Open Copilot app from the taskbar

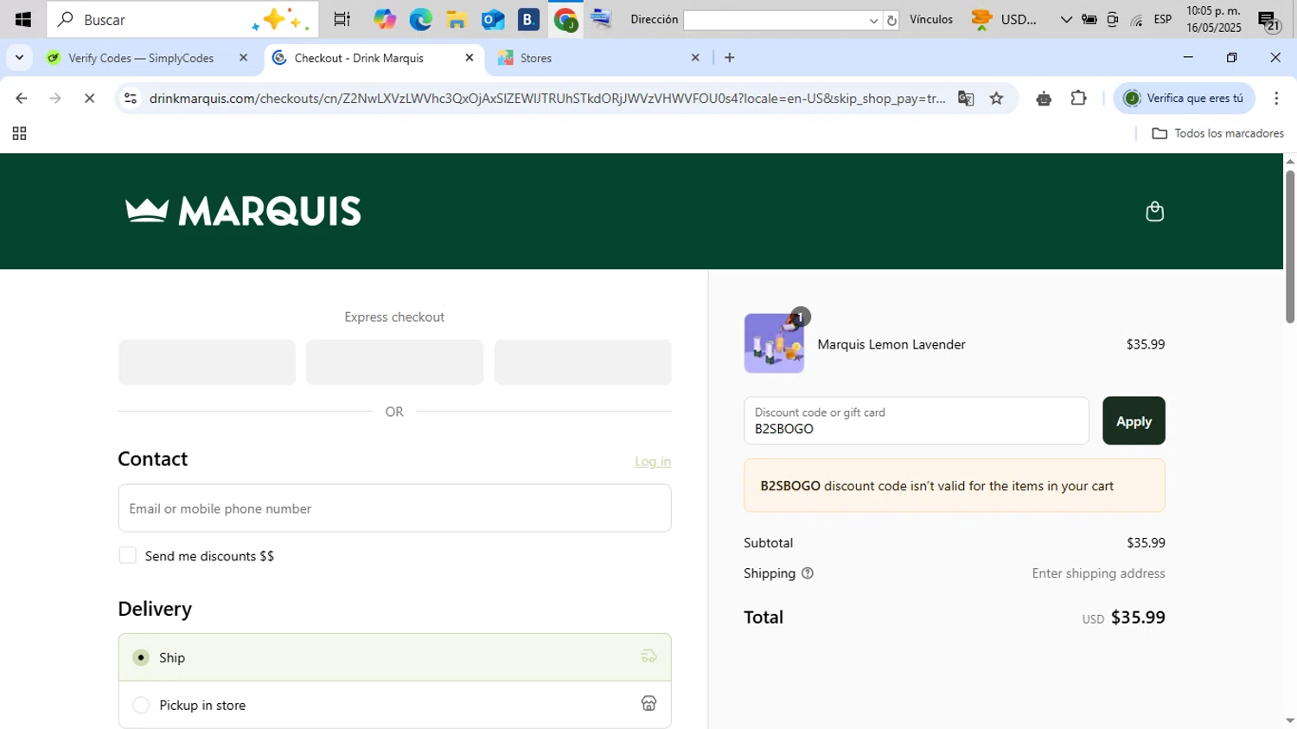[x=384, y=19]
